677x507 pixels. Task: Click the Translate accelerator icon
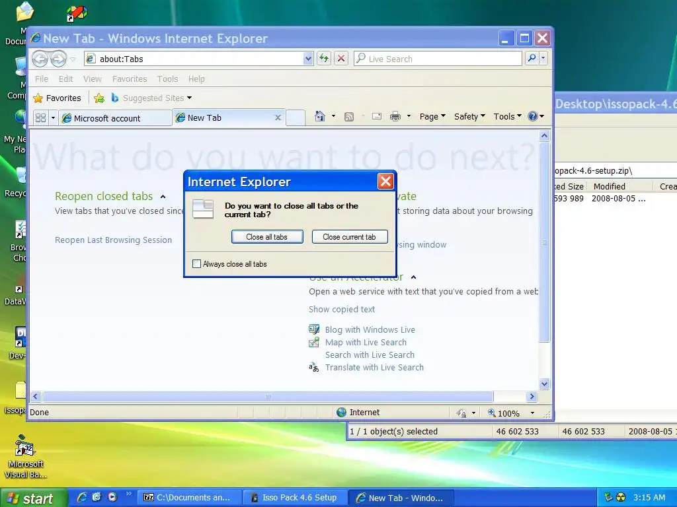pyautogui.click(x=314, y=367)
